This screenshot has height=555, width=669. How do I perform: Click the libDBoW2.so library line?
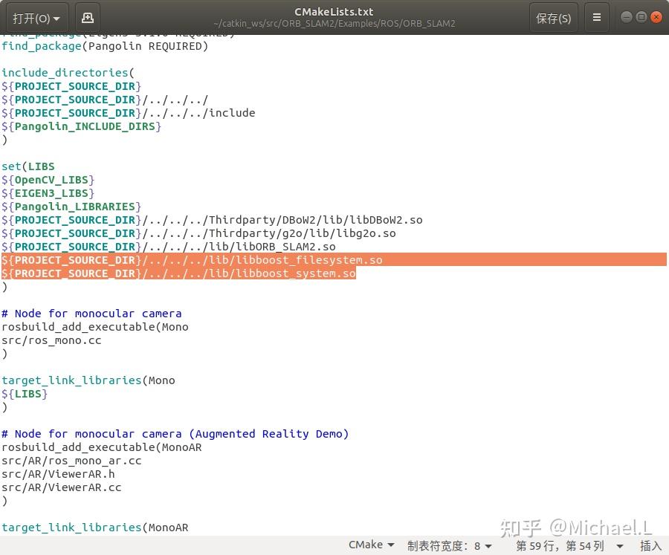(212, 220)
